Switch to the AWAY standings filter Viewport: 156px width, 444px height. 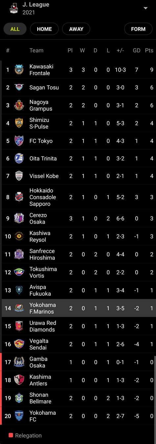(x=76, y=29)
